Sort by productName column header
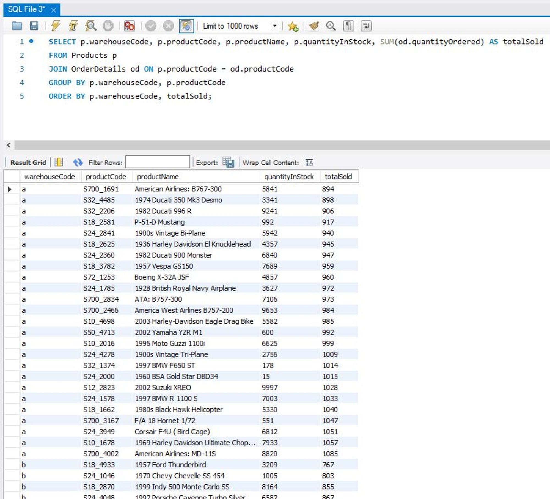Screen dimensions: 550x499 (x=196, y=177)
